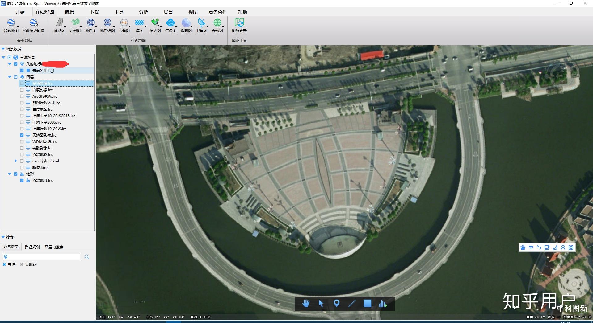Viewport: 593px width, 323px height.
Task: Open the 道路图 dropdown arrow
Action: [x=65, y=26]
